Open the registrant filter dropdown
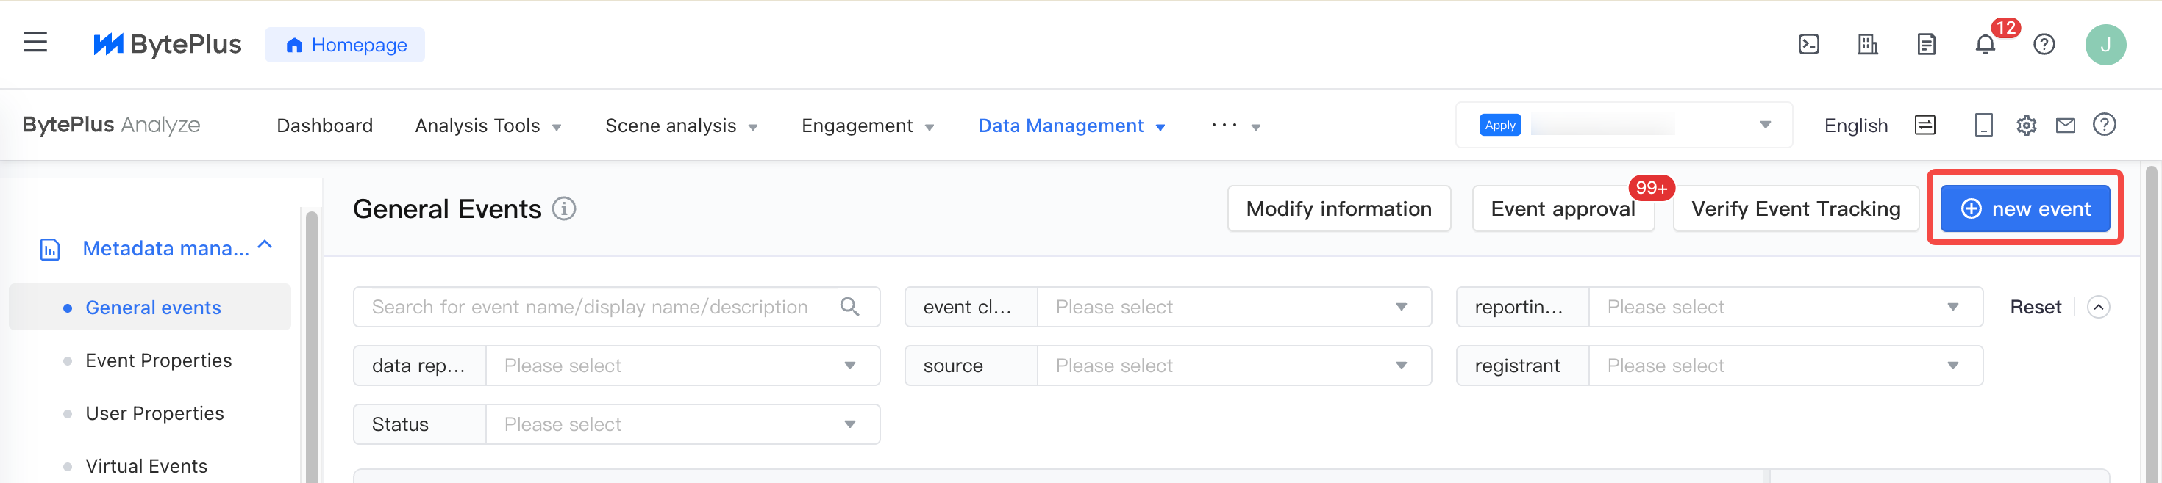Image resolution: width=2162 pixels, height=483 pixels. coord(1785,366)
